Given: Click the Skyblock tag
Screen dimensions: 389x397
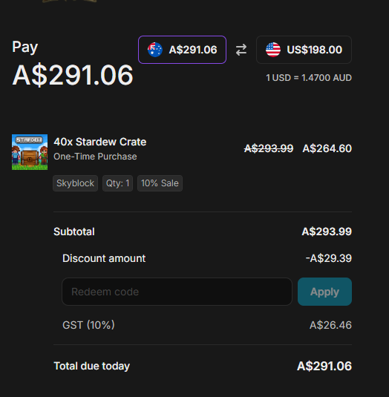Looking at the screenshot, I should tap(75, 183).
